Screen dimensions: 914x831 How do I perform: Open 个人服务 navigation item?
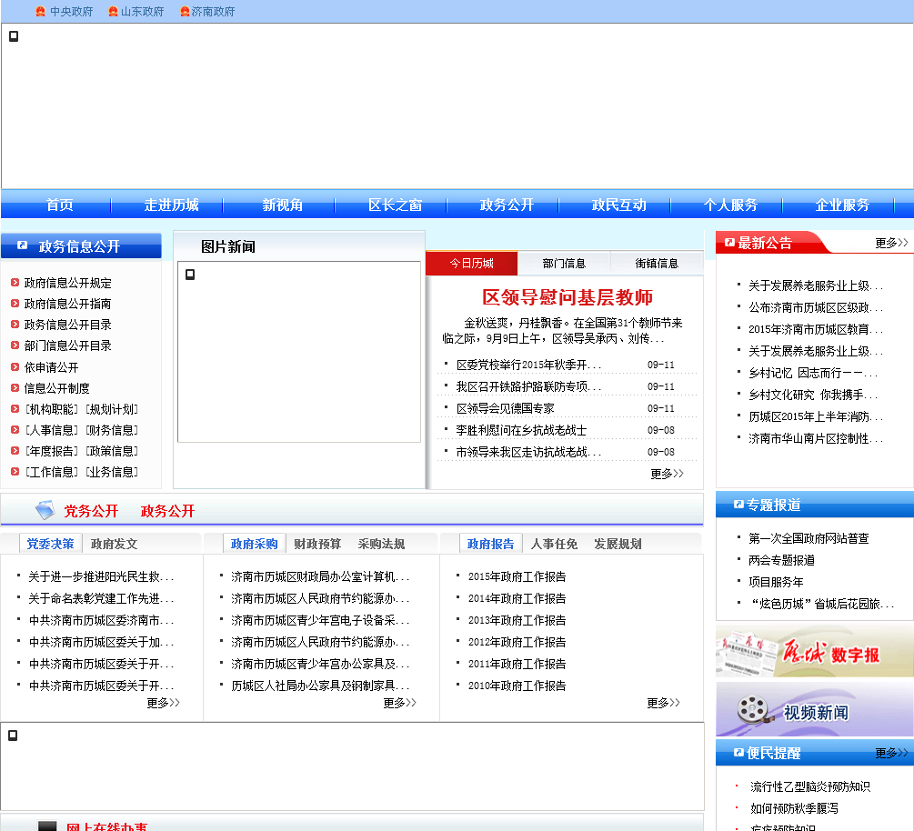730,205
